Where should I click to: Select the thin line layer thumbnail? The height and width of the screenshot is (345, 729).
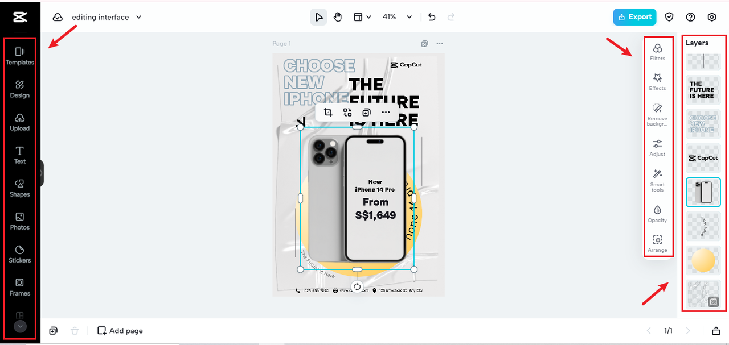click(x=703, y=62)
